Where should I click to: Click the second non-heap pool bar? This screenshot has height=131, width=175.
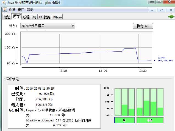(x=146, y=102)
